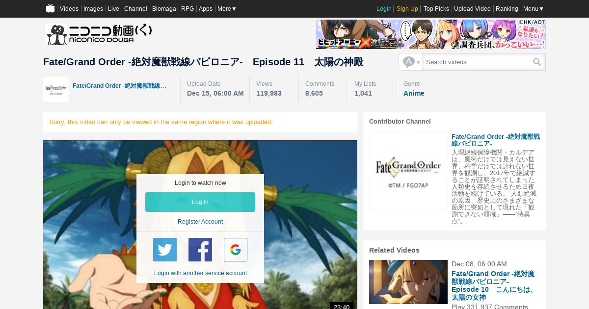Image resolution: width=589 pixels, height=309 pixels.
Task: Click the upload date Dec 15, 06:00 AM
Action: (215, 93)
